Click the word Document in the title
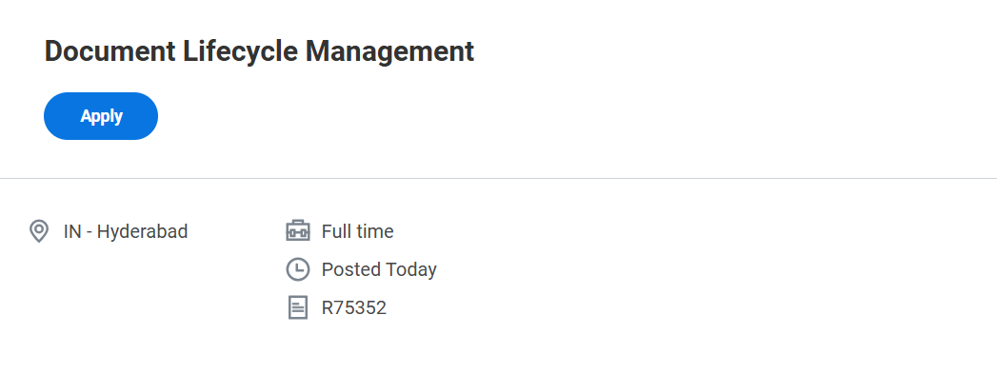 click(110, 51)
